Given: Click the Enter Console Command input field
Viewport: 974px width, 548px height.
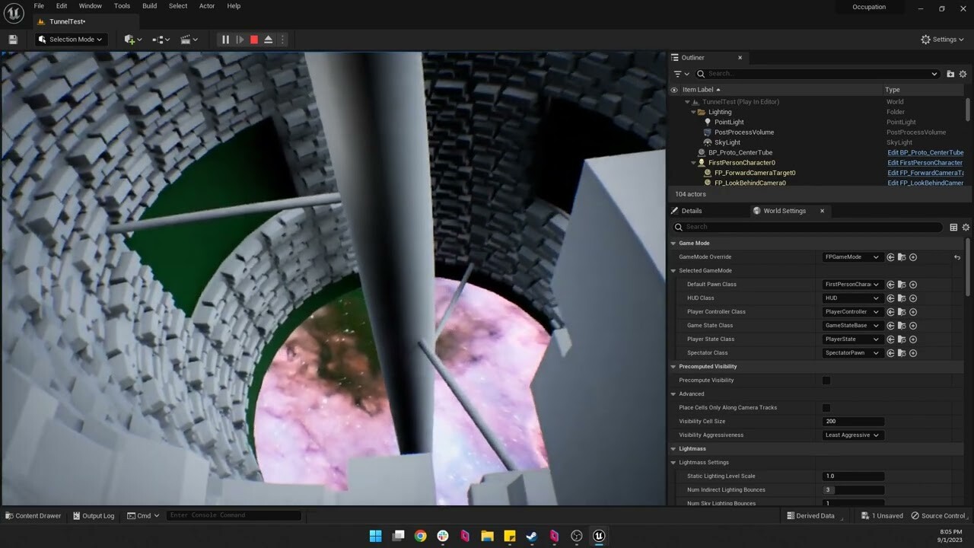Looking at the screenshot, I should pos(234,515).
